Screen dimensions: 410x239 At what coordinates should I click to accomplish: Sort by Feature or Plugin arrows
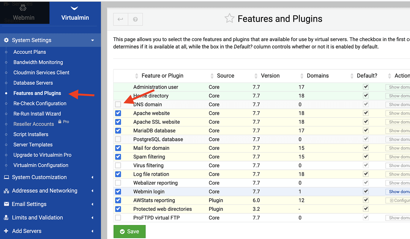tap(137, 76)
